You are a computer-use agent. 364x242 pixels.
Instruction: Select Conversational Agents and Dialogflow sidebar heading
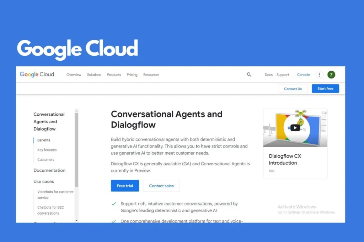pos(49,121)
